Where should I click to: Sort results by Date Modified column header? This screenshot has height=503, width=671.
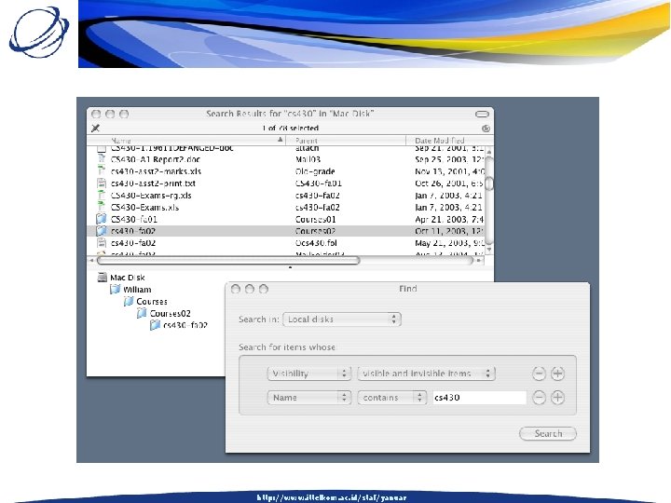(449, 141)
